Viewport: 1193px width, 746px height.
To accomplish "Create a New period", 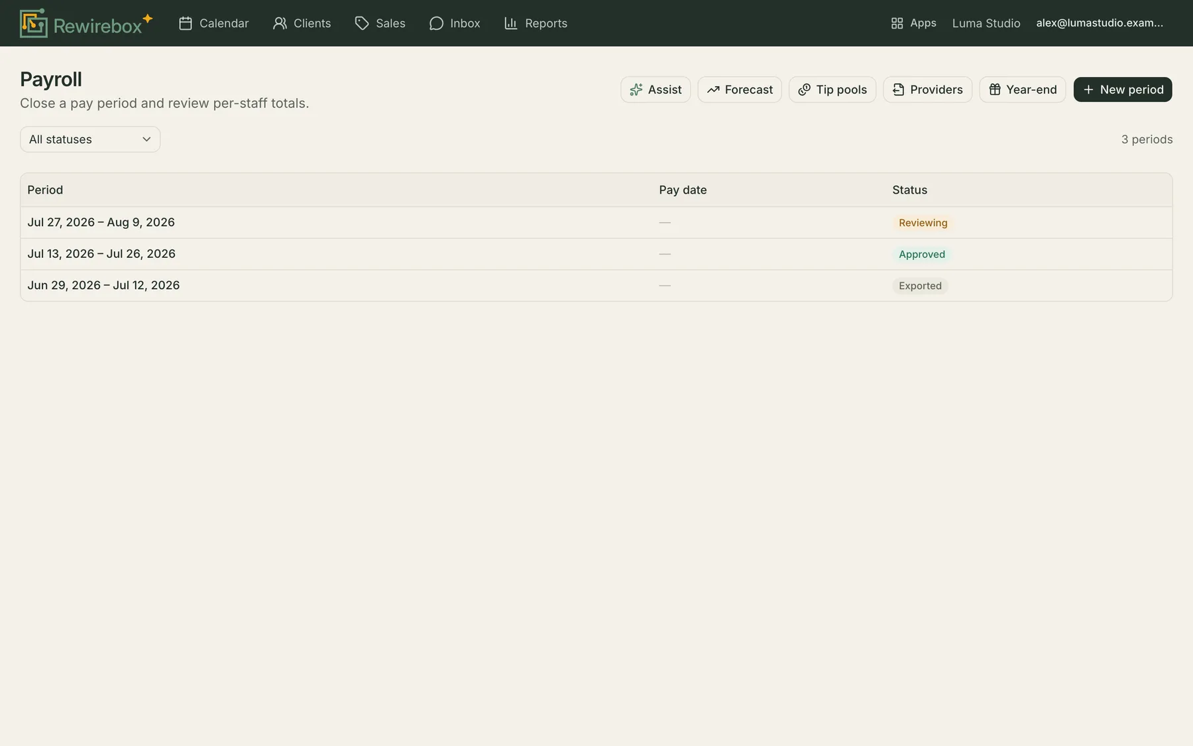I will (1123, 90).
